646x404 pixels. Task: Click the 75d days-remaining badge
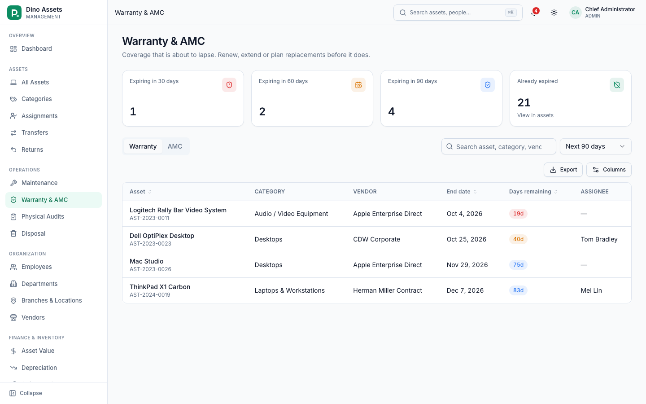tap(518, 265)
